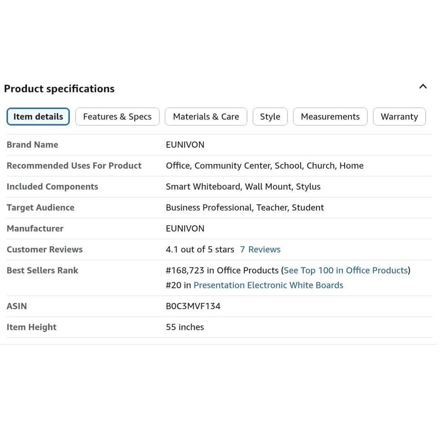
Task: Click the Product specifications heading
Action: coord(59,89)
